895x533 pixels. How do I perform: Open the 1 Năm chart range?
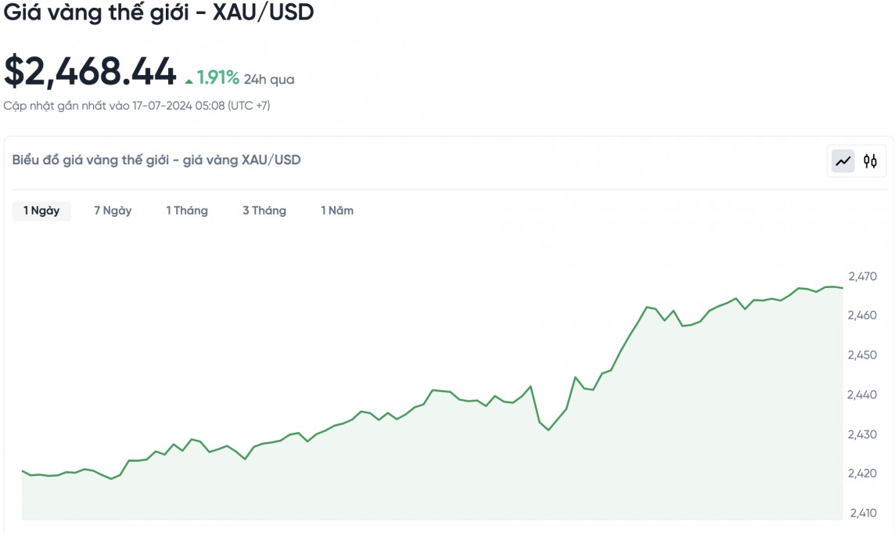(x=337, y=211)
